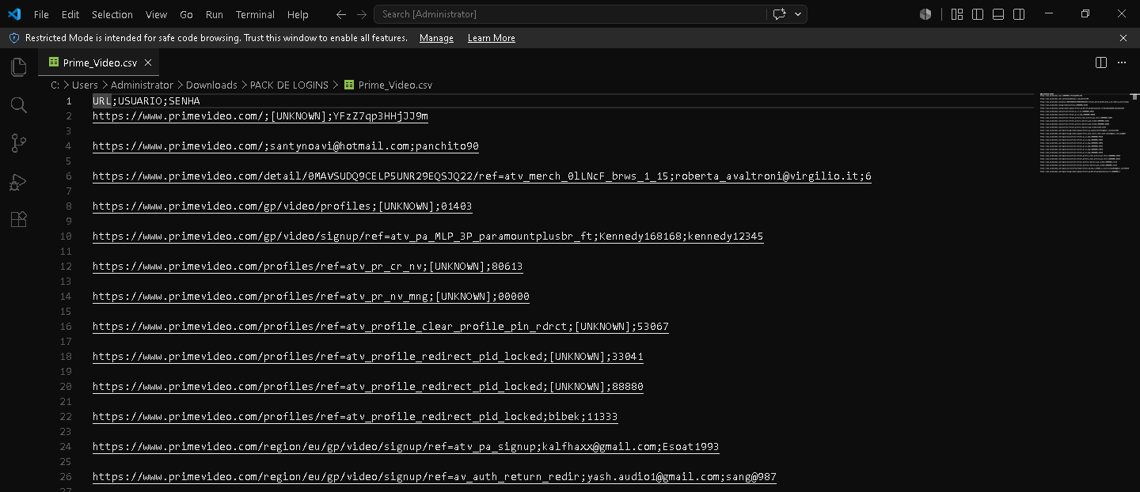This screenshot has height=492, width=1140.
Task: Open the editor More Actions ellipsis
Action: coord(1121,62)
